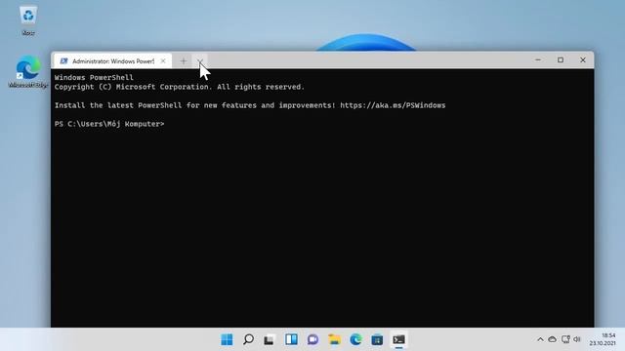Click the PowerShell icon on the tab
This screenshot has width=625, height=351.
[x=63, y=60]
